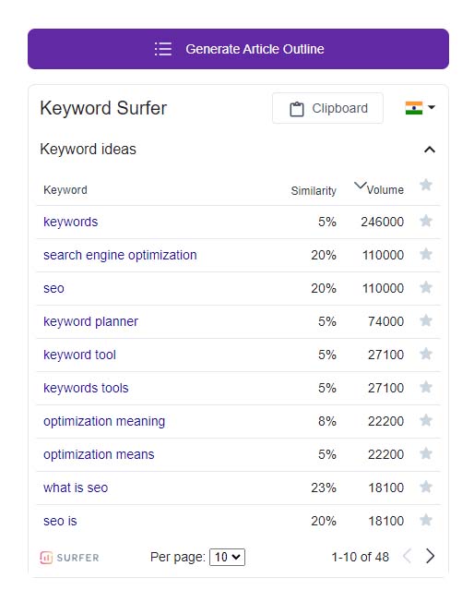
Task: Go to next page of keyword results
Action: pyautogui.click(x=431, y=556)
